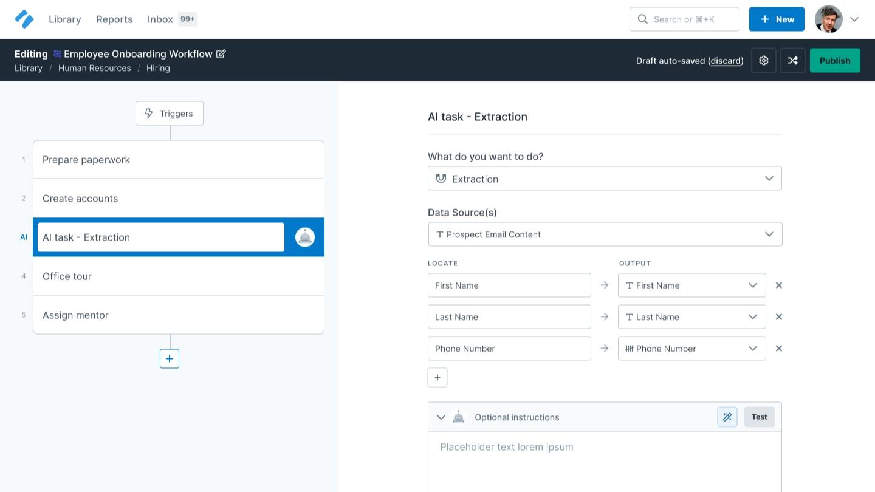Delete the Phone Number extraction row
This screenshot has height=492, width=875.
pyautogui.click(x=779, y=349)
